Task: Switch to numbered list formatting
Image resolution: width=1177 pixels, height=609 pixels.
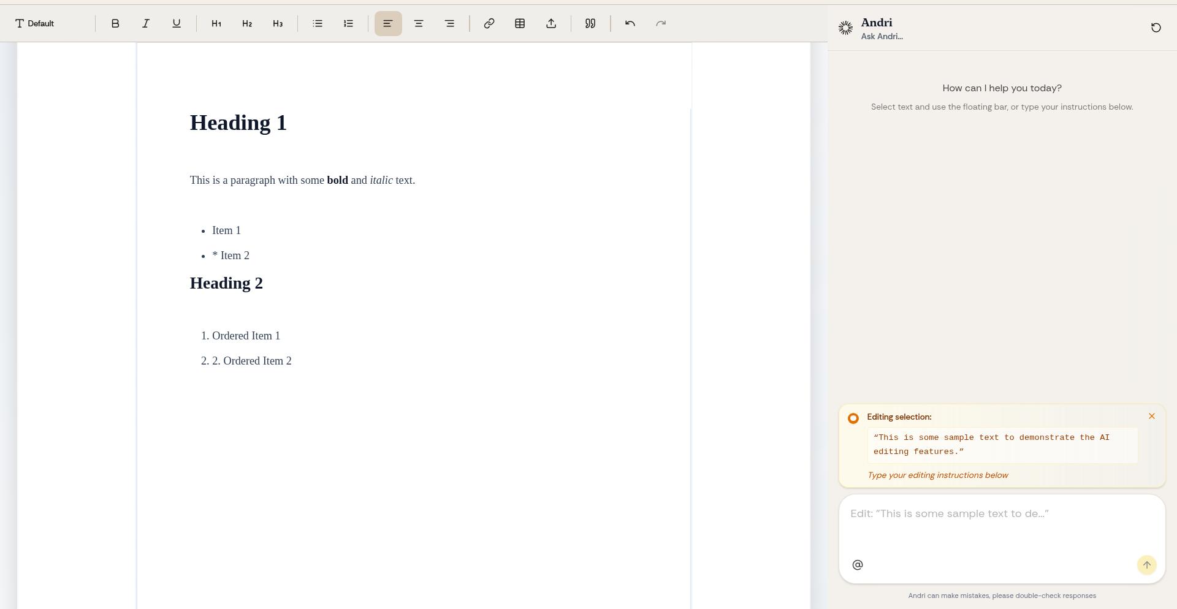Action: [x=348, y=23]
